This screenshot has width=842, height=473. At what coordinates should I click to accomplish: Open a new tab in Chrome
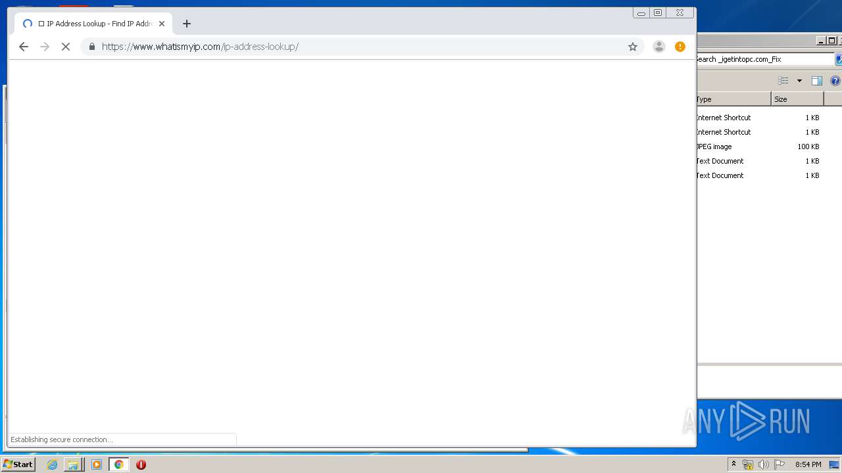click(187, 24)
